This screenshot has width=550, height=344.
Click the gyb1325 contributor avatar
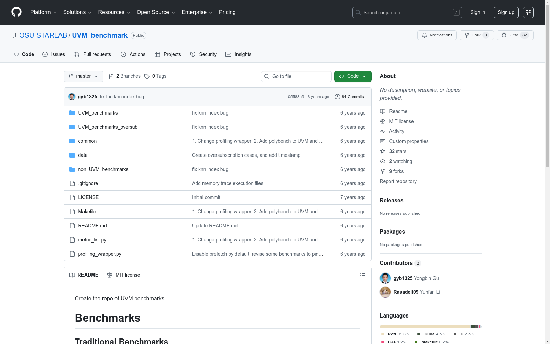[x=385, y=278]
